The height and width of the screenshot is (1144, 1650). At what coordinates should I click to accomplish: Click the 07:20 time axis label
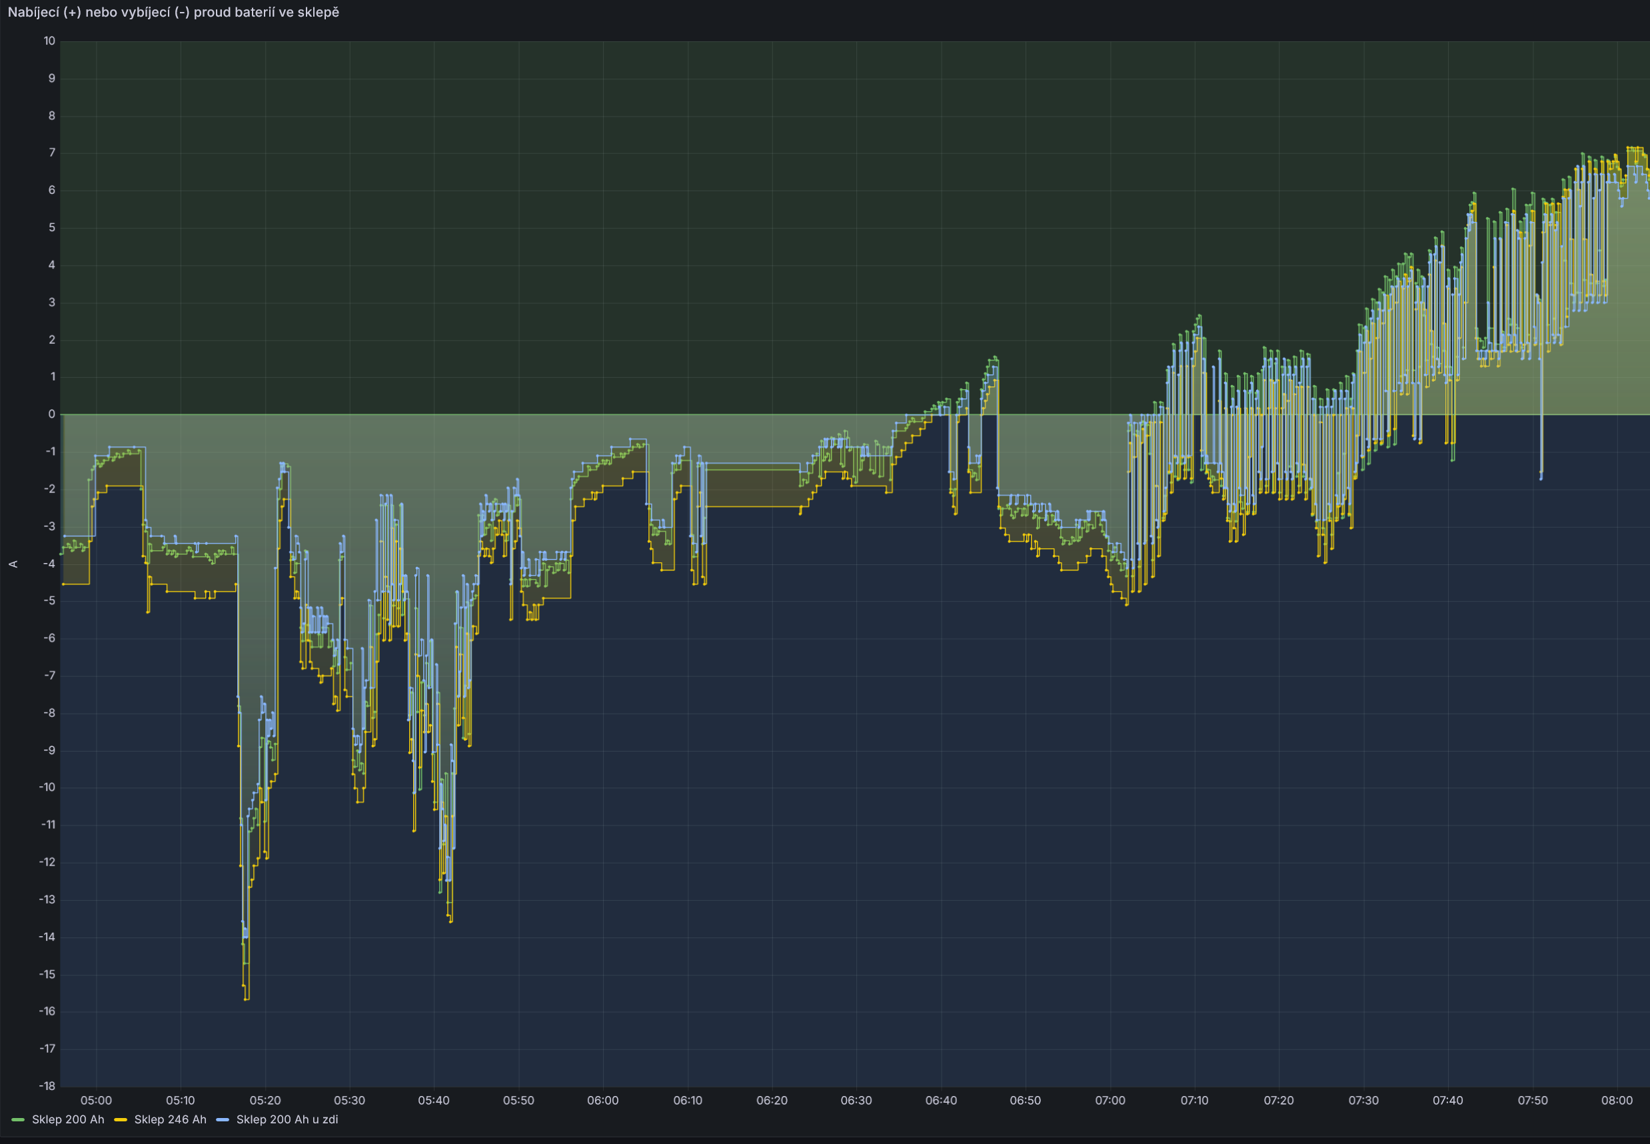[1279, 1100]
